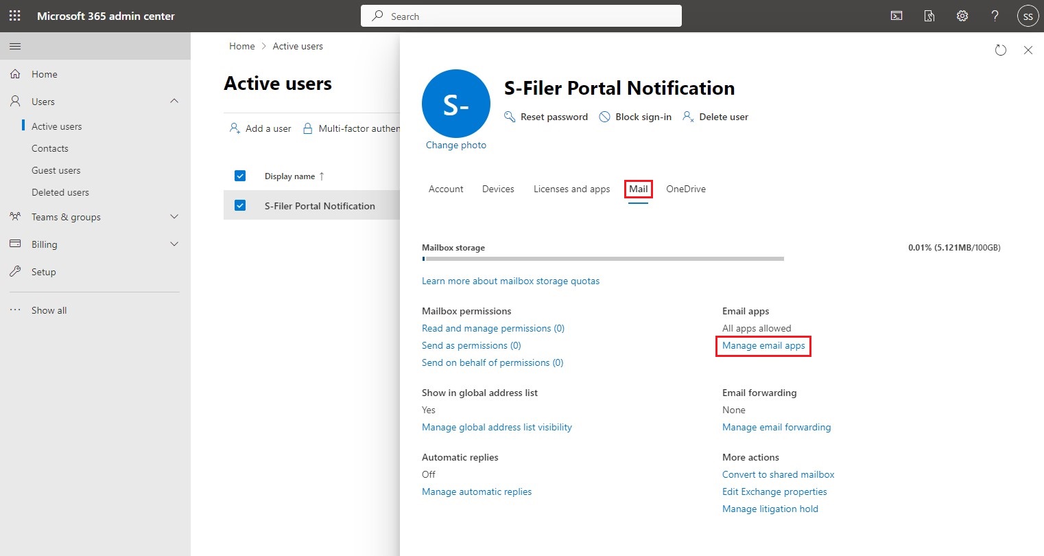
Task: Uncheck S-Filer Portal Notification row checkbox
Action: (240, 205)
